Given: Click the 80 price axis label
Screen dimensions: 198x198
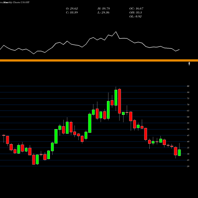Looking at the screenshot, I should [x=188, y=92].
